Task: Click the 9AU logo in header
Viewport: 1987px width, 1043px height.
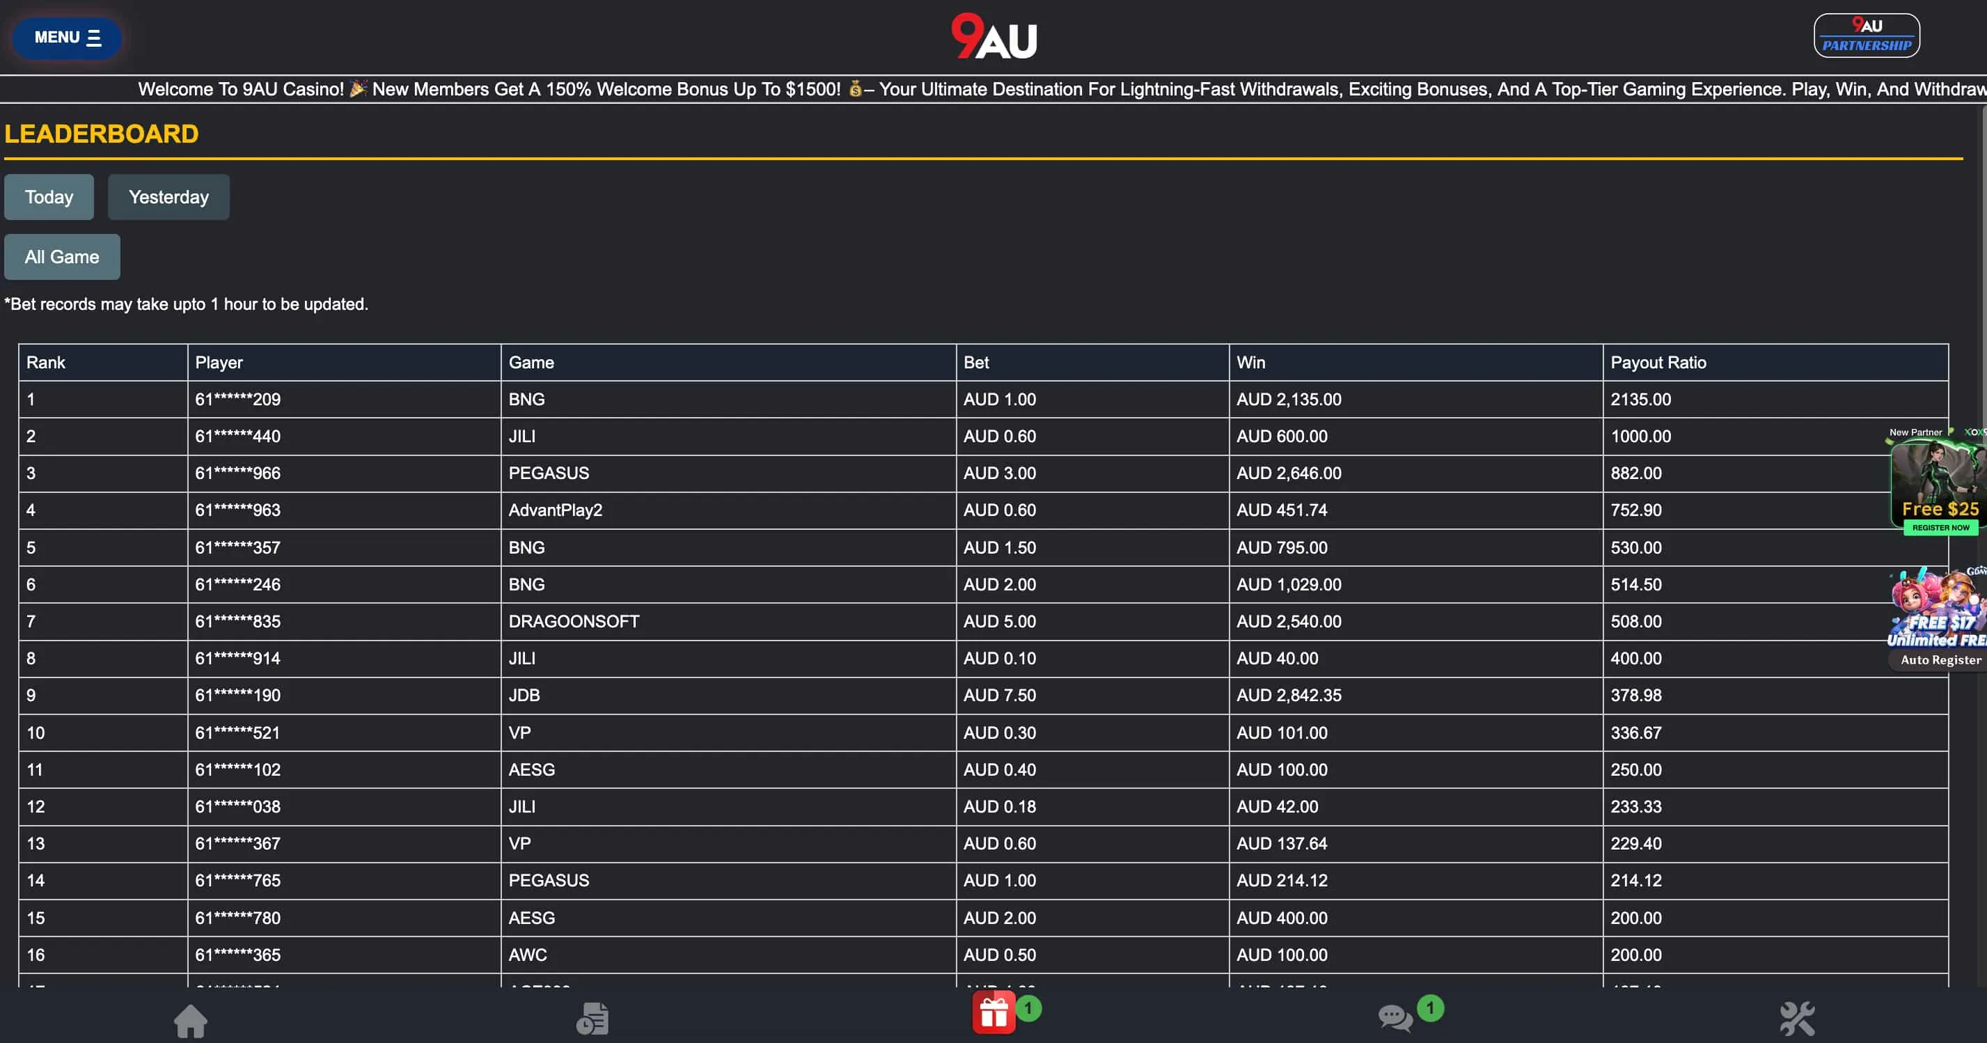Action: point(994,36)
